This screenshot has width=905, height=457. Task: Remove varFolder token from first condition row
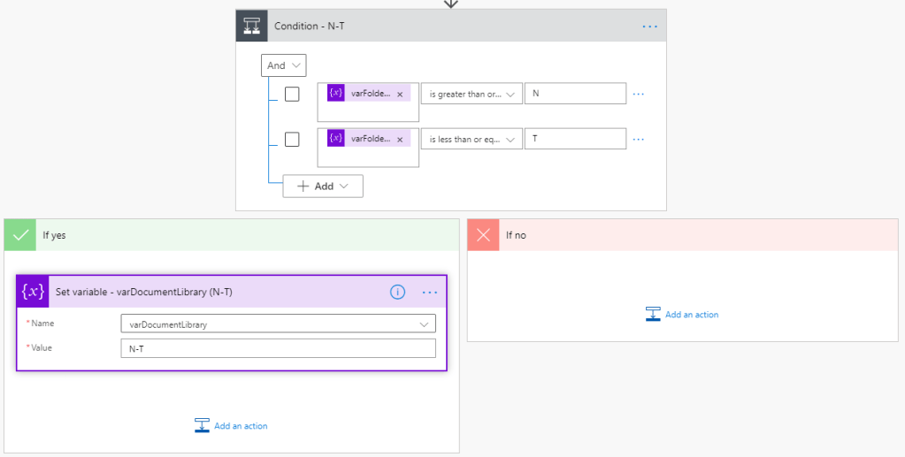coord(400,94)
